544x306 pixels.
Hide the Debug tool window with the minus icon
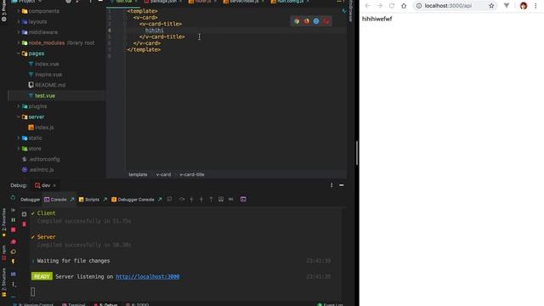tap(342, 185)
